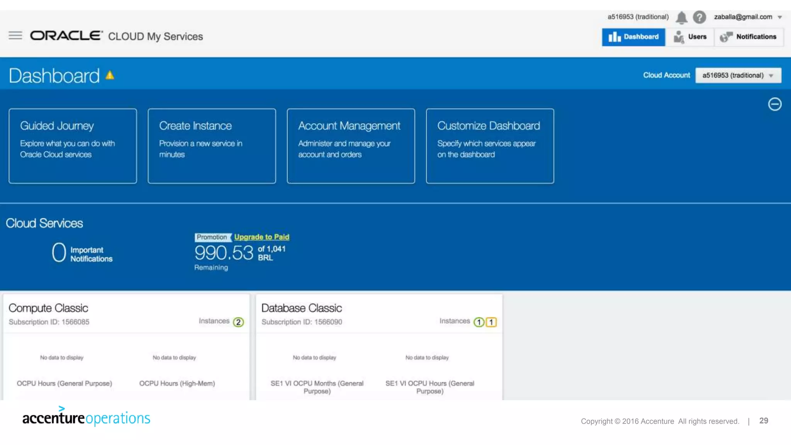Open the Create Instance tile
Screen dimensions: 791x445
click(212, 146)
